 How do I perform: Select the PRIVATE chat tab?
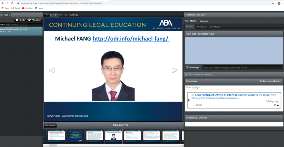click(x=201, y=27)
